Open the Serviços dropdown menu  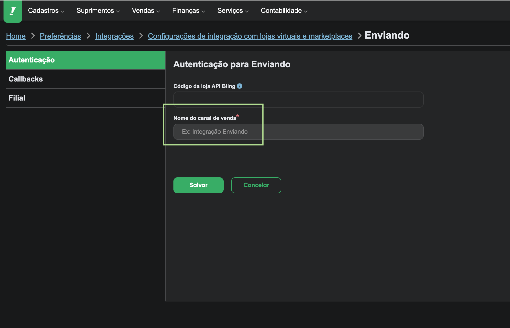tap(233, 11)
